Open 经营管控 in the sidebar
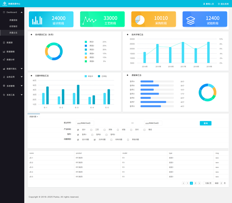 pyautogui.click(x=13, y=26)
